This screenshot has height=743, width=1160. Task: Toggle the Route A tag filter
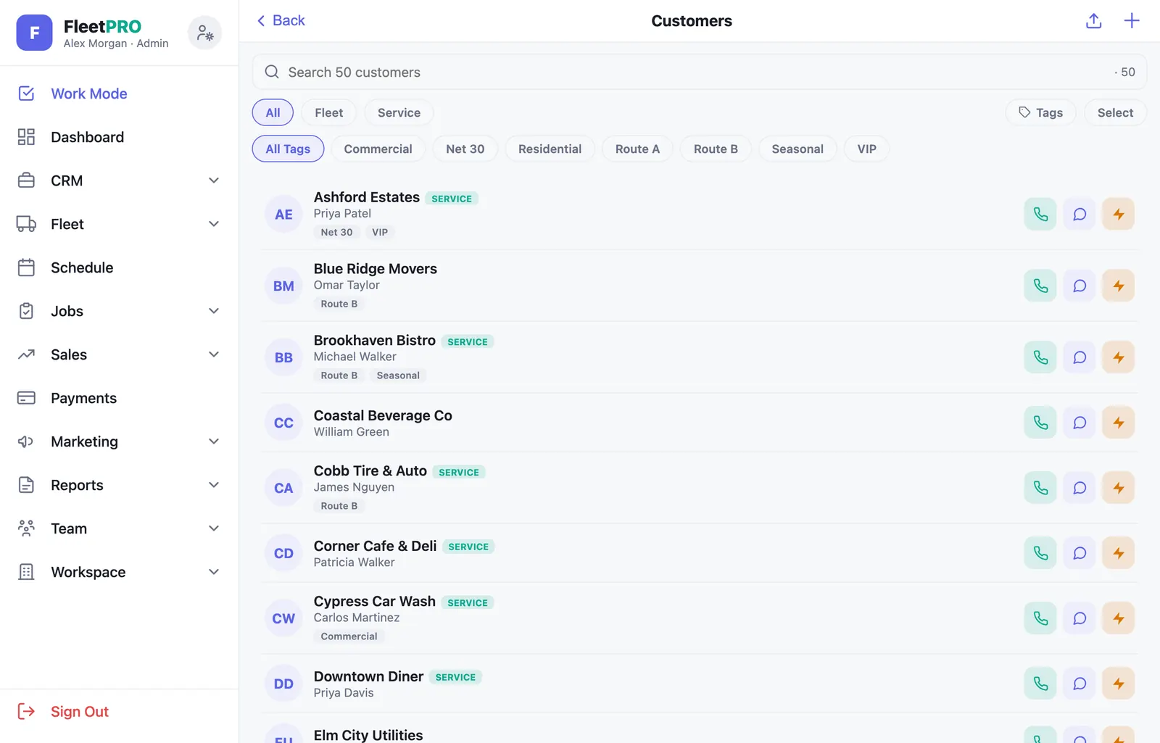click(637, 149)
